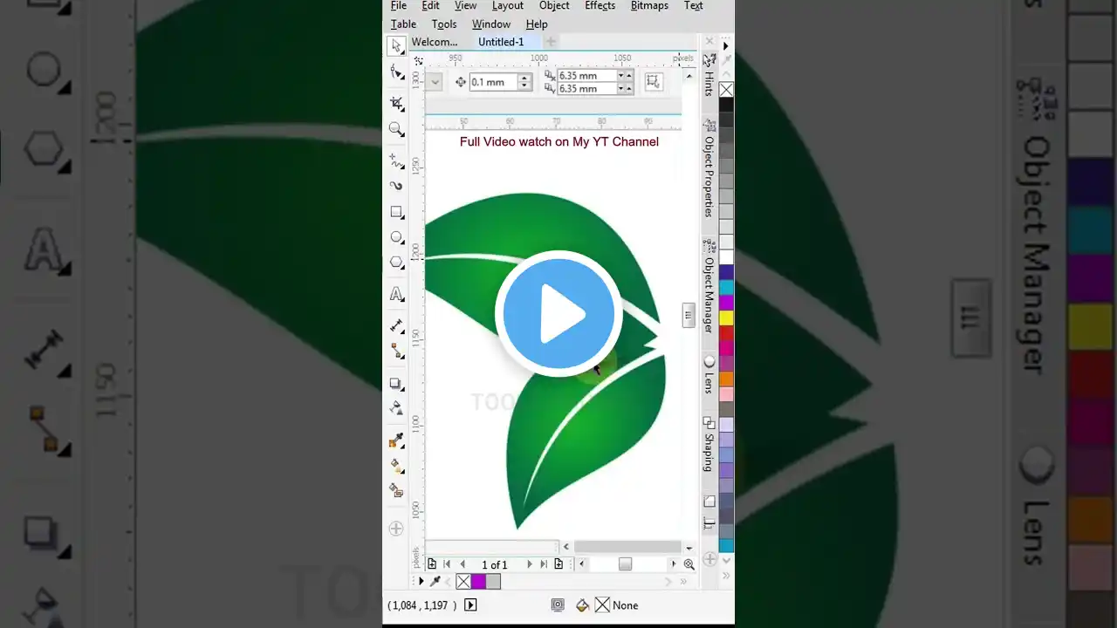
Task: Jump to the last page
Action: pyautogui.click(x=544, y=564)
